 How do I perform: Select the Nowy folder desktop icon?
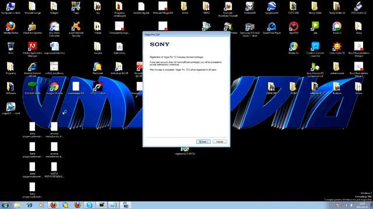click(x=315, y=8)
